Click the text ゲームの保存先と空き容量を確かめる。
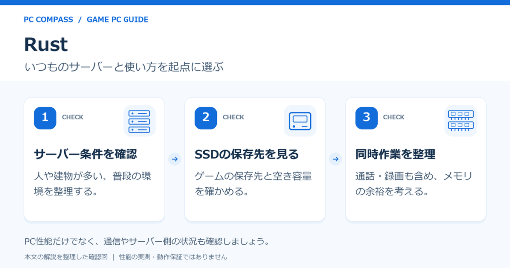The height and width of the screenshot is (268, 510). click(x=253, y=184)
